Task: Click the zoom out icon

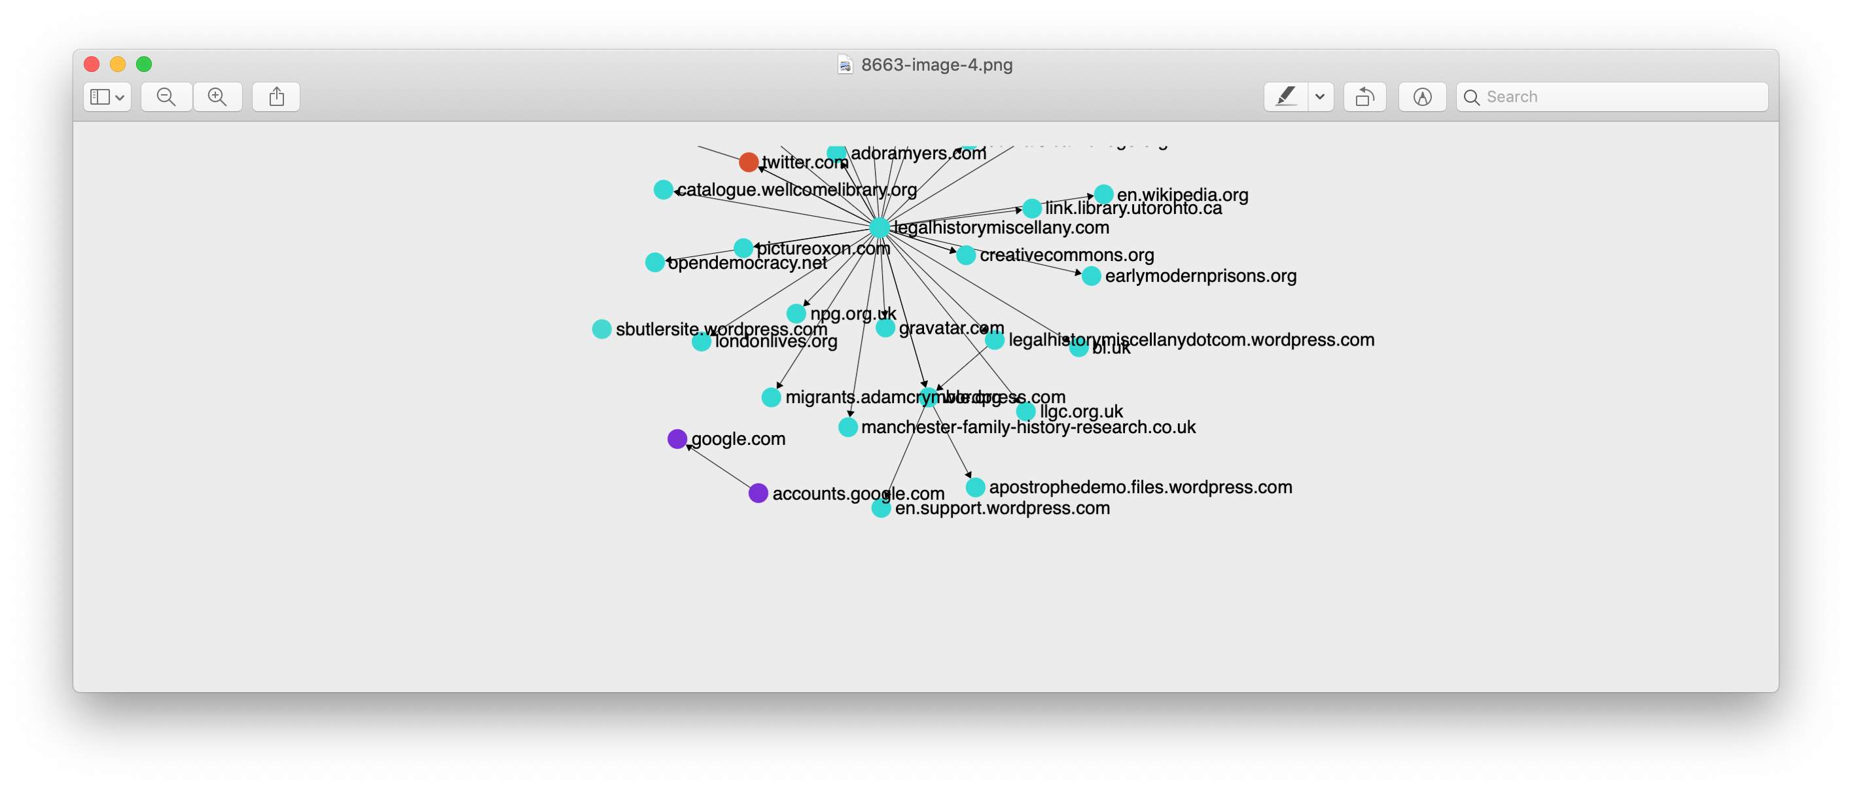Action: click(x=166, y=96)
